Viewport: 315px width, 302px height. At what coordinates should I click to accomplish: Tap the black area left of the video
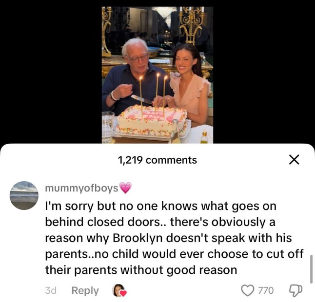(x=51, y=72)
